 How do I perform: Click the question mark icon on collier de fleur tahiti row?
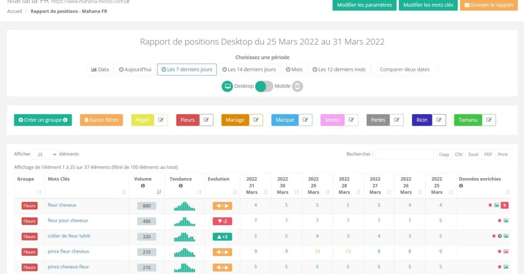coord(500,236)
